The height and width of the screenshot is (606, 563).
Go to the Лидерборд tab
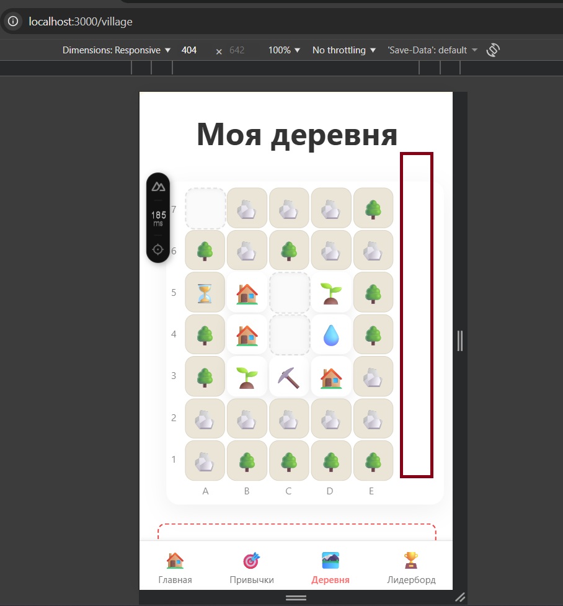pyautogui.click(x=411, y=568)
